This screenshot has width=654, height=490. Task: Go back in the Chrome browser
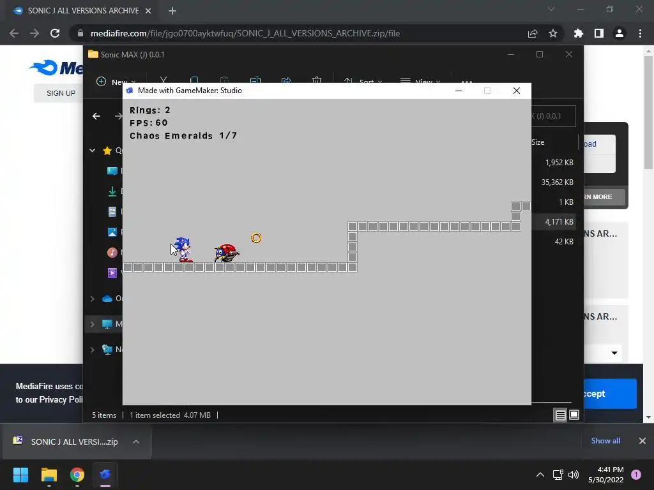pyautogui.click(x=14, y=33)
